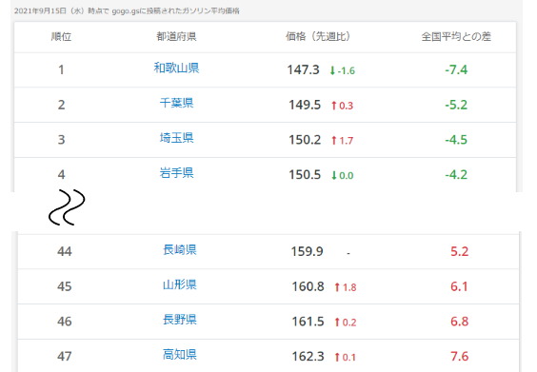Open the 山形県 prefecture link

[180, 284]
